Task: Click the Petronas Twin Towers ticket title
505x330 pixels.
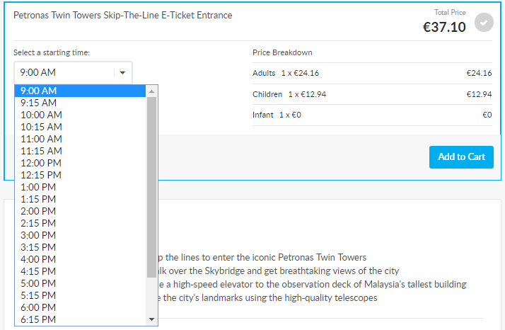Action: (122, 15)
